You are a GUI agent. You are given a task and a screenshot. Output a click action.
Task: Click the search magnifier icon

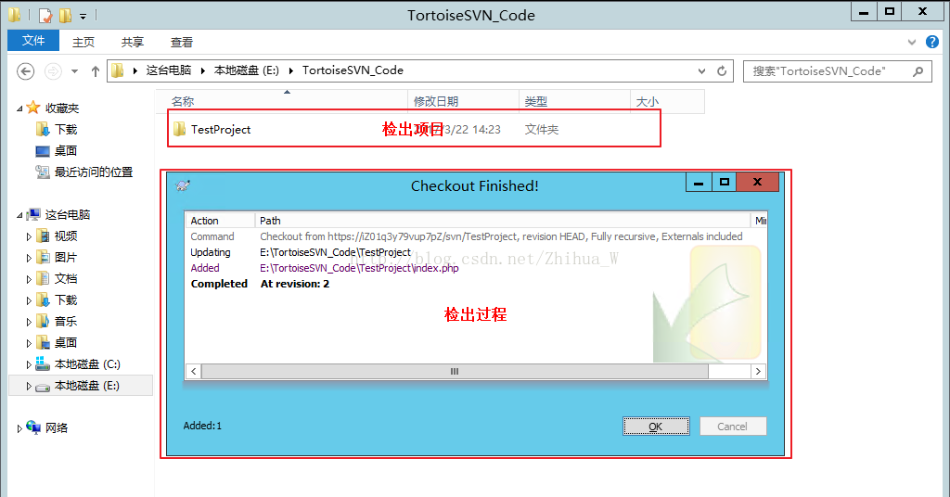tap(918, 71)
